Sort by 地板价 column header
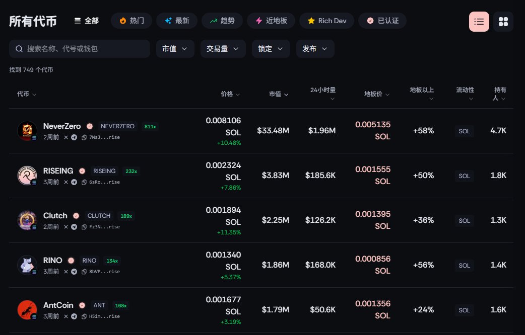525x335 pixels. 377,94
